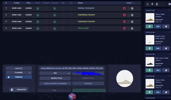Open link for 10:04:51 Yeezy Slide Ochre

(x=158, y=26)
